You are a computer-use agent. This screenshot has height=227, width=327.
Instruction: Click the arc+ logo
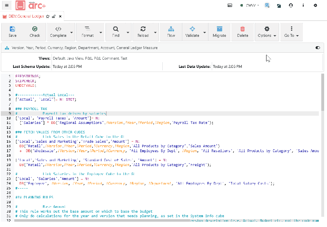tap(31, 5)
